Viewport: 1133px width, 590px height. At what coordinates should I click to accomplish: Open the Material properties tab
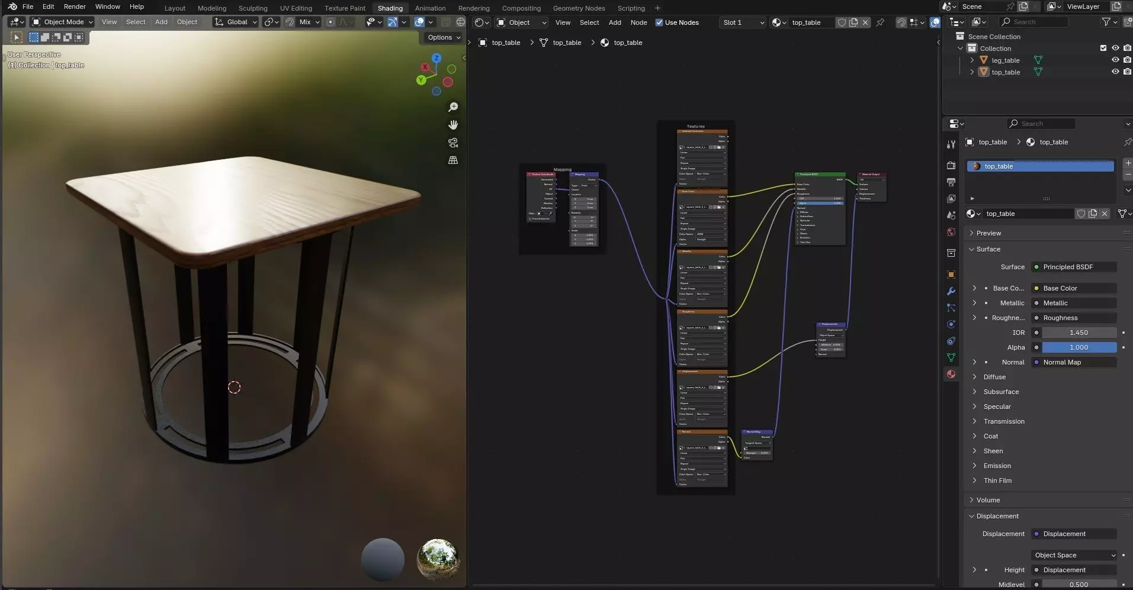(951, 374)
